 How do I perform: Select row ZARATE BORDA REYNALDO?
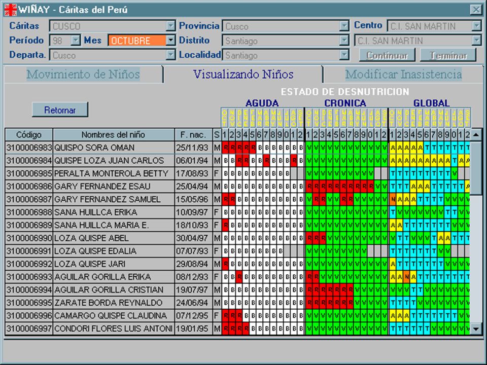pyautogui.click(x=237, y=303)
